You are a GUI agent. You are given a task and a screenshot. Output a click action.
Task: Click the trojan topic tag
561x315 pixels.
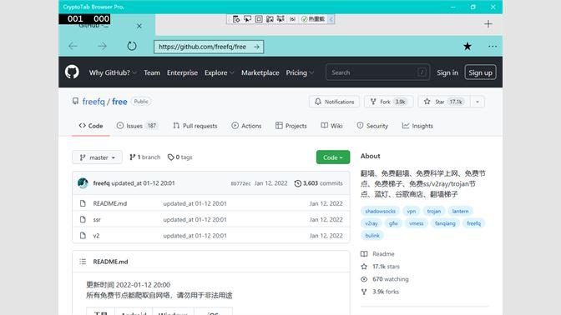click(x=433, y=211)
